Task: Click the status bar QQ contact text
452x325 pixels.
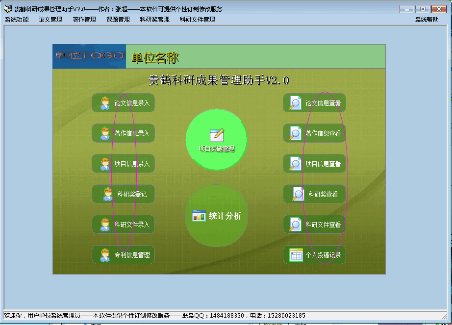Action: [213, 316]
